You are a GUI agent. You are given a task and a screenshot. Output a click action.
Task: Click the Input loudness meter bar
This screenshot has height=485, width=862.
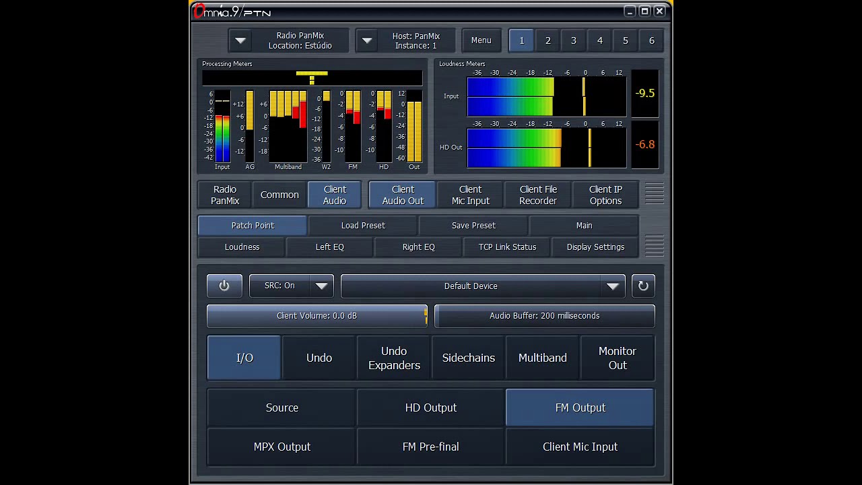546,96
